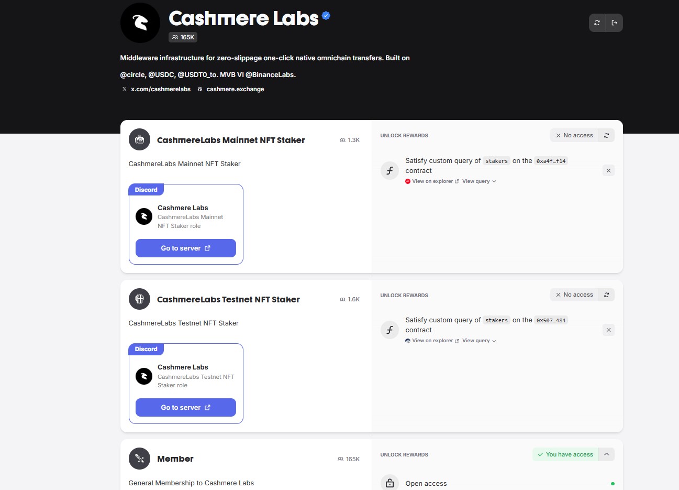
Task: Open the cashmere.exchange website link
Action: pos(235,89)
